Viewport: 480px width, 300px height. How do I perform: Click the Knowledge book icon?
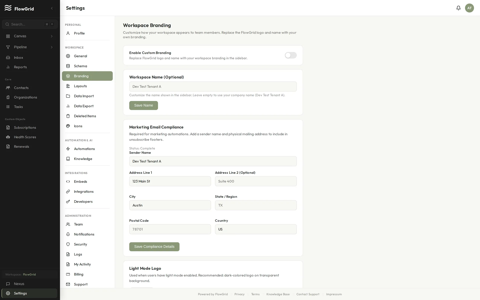[x=68, y=159]
